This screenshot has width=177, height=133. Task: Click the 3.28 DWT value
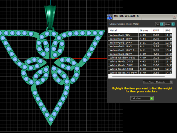point(156,42)
